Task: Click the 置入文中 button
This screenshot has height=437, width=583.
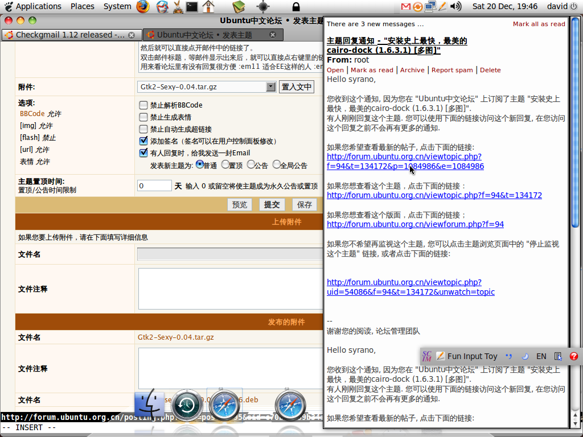Action: (296, 87)
